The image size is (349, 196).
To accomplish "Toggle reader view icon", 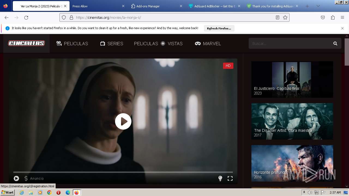I will click(278, 17).
